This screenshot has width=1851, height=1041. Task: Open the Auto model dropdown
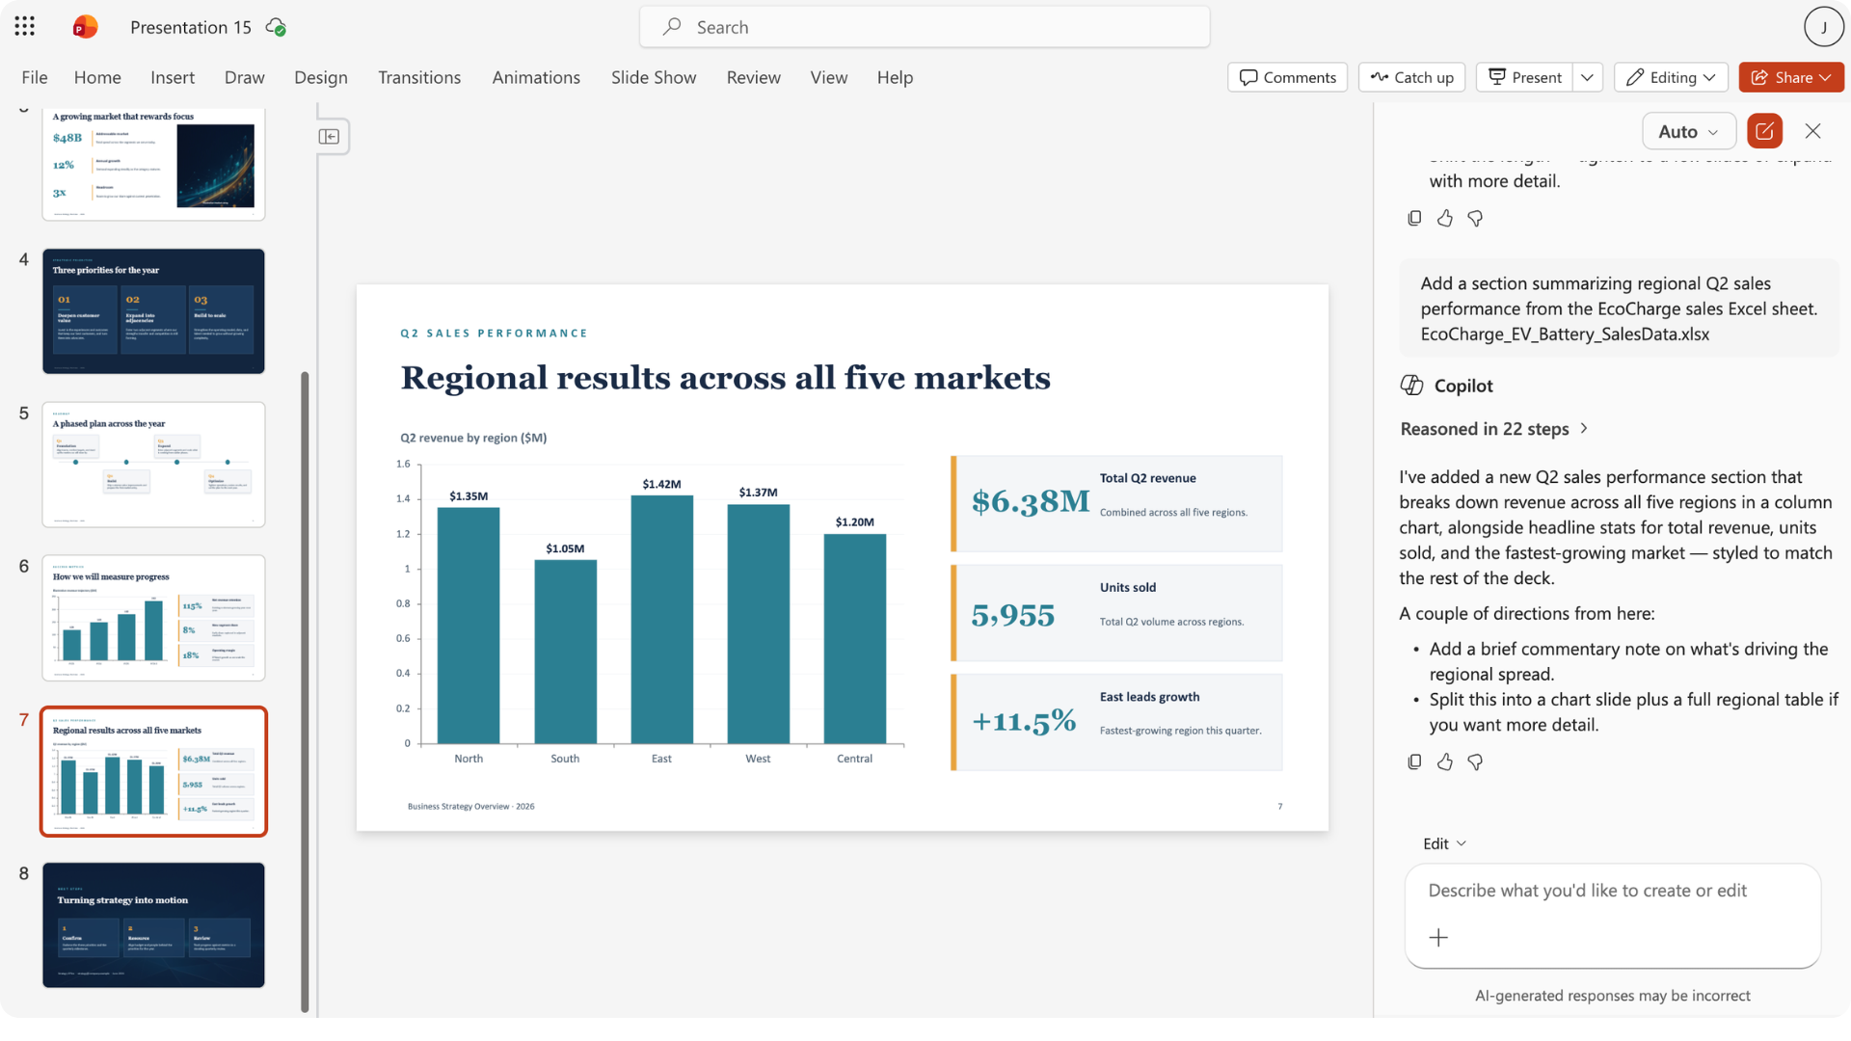(x=1688, y=131)
